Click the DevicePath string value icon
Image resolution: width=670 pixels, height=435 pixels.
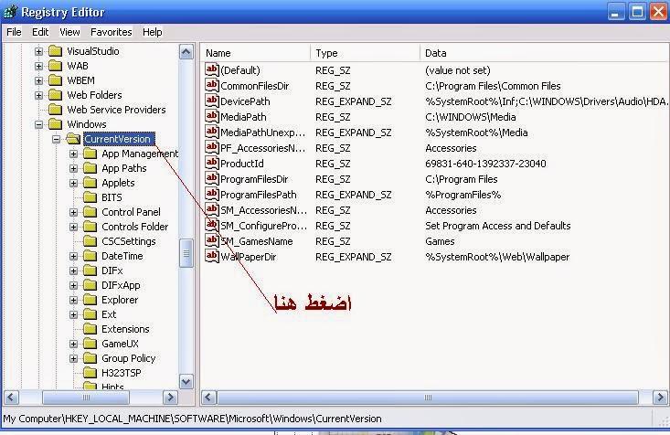(212, 101)
